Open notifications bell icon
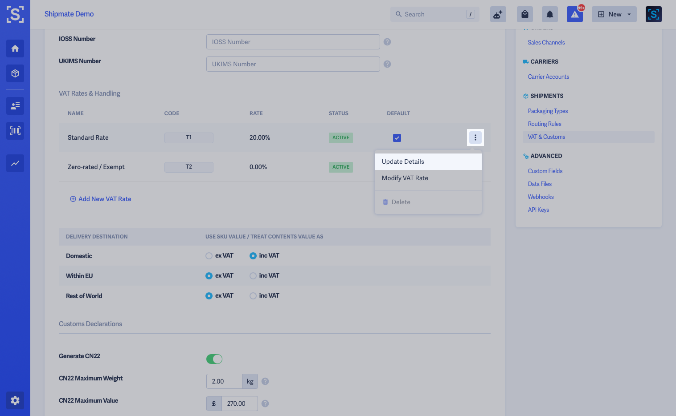676x416 pixels. [550, 14]
